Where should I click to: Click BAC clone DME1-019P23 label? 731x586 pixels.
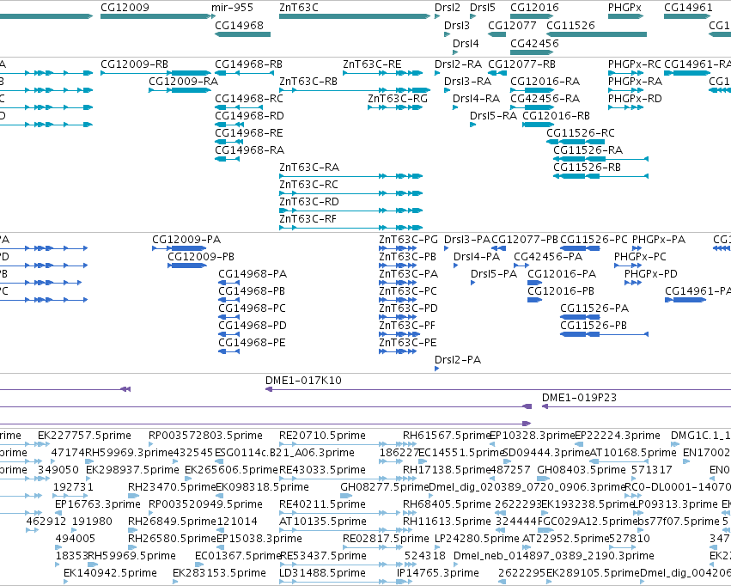579,398
